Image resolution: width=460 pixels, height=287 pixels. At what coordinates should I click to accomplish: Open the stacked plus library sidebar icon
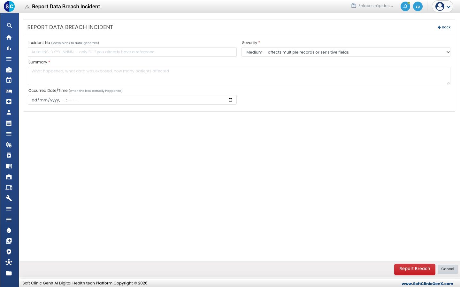coord(9,241)
